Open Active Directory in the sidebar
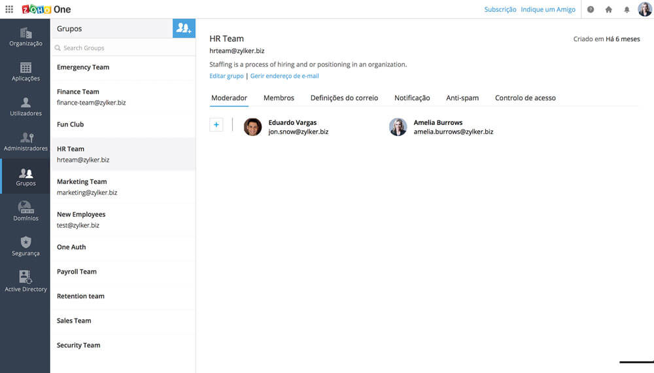This screenshot has height=373, width=654. [26, 282]
